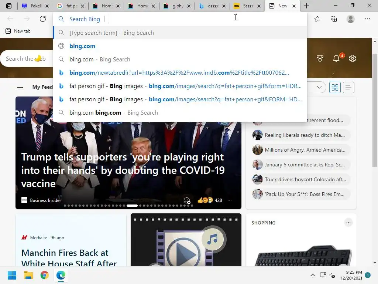Open 'Truck drivers boycott Colorado aft...' story

click(x=300, y=179)
